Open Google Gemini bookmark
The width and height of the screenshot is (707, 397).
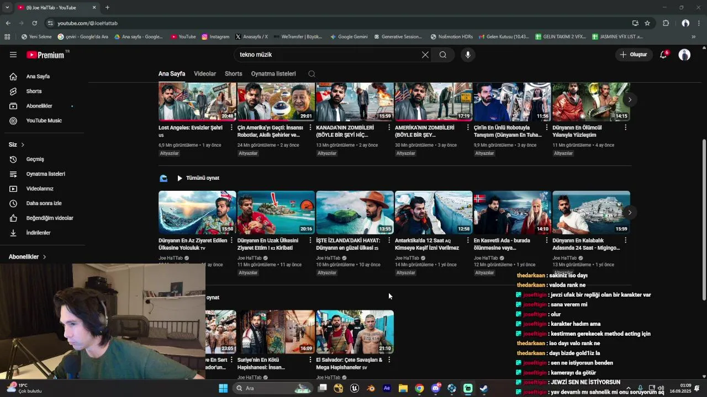[x=349, y=37]
